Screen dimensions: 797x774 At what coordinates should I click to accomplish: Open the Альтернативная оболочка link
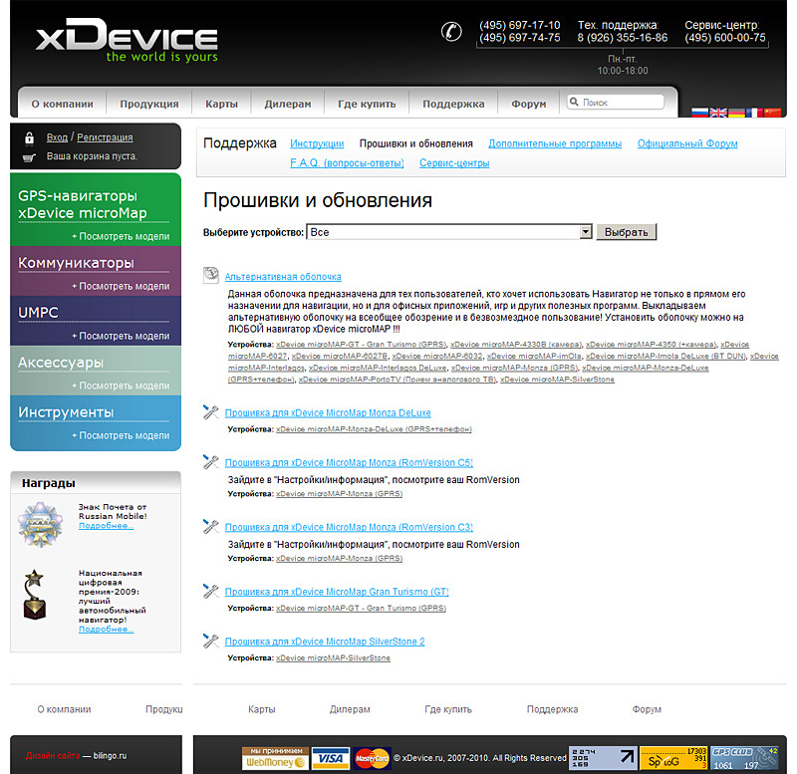point(283,277)
